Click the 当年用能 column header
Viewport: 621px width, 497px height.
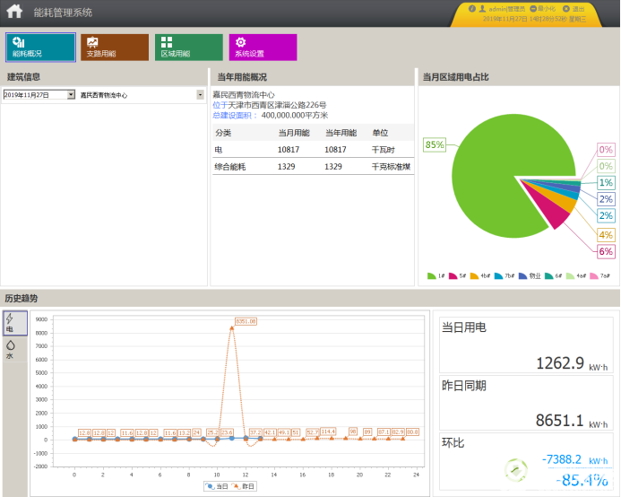pos(341,133)
